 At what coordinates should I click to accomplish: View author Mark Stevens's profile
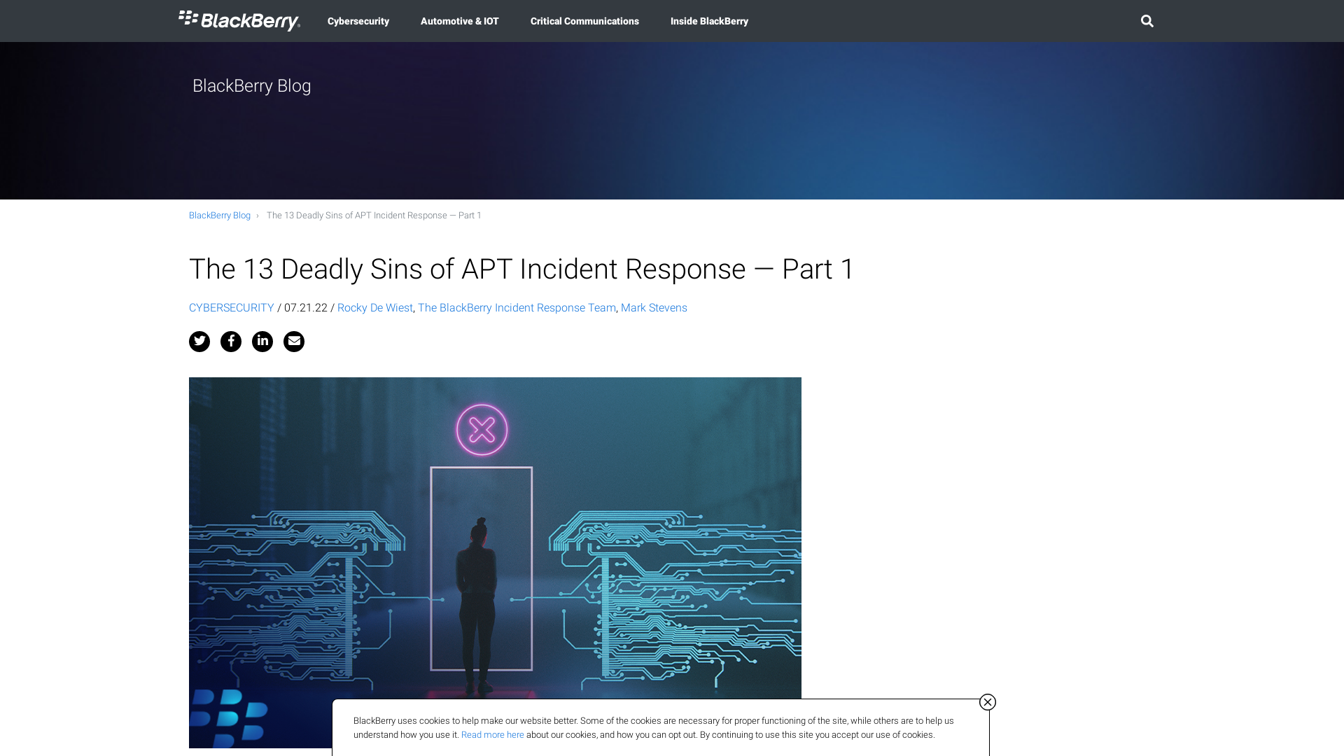(x=653, y=308)
